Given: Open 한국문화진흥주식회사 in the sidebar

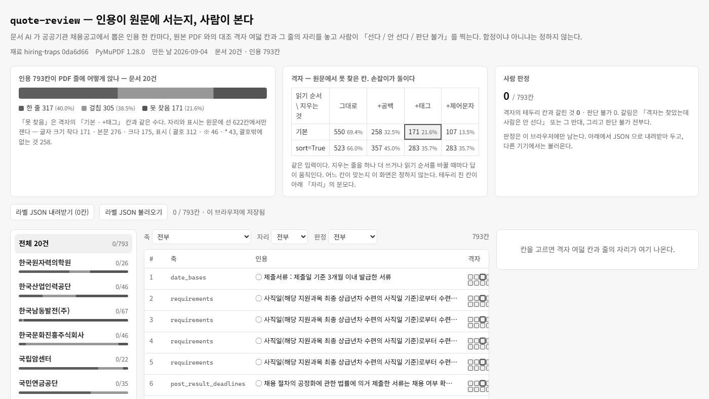Looking at the screenshot, I should pos(73,338).
